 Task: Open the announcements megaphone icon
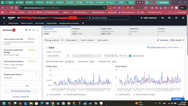(x=163, y=18)
